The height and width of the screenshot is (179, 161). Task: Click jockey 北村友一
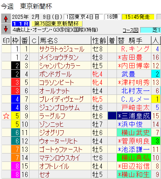tap(135, 91)
